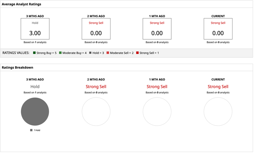Click Strong Sell label in the CURRENT box
254x153 pixels.
point(218,23)
